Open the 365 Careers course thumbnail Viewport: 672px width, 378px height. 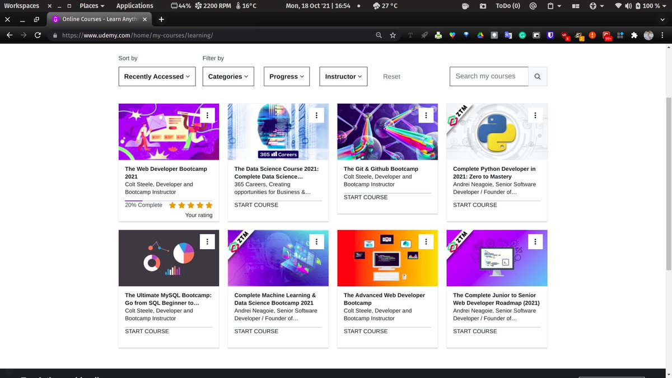pyautogui.click(x=278, y=132)
